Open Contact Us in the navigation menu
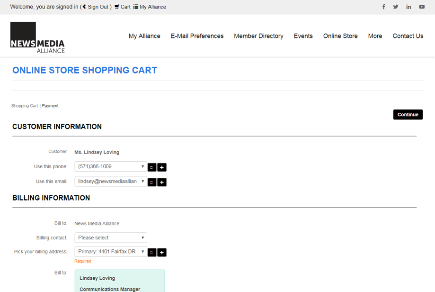 tap(408, 36)
